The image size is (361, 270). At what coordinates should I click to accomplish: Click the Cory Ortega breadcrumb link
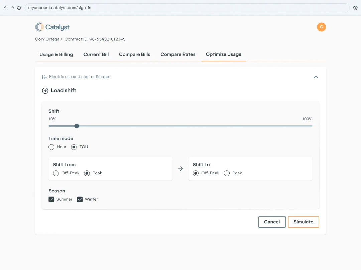[x=47, y=39]
